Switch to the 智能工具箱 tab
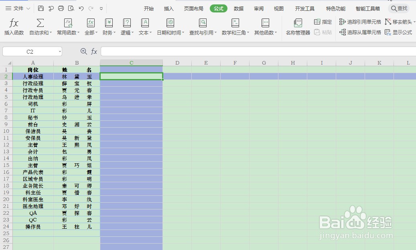This screenshot has width=416, height=250. 368,9
